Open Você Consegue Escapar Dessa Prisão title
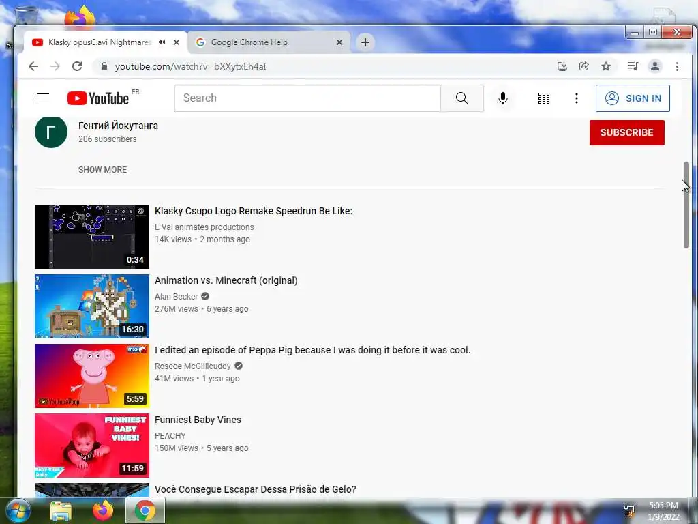This screenshot has width=698, height=524. [x=256, y=489]
